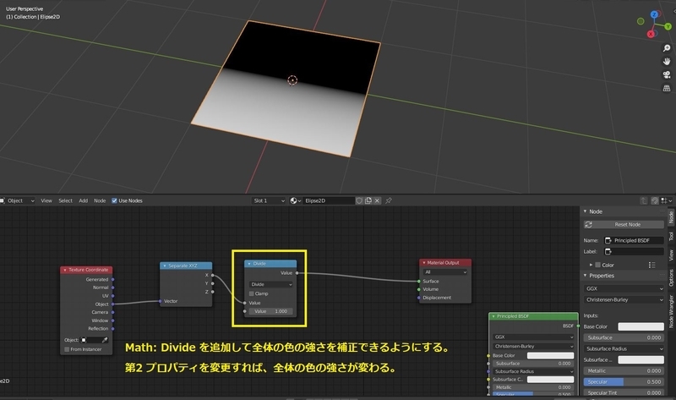This screenshot has width=676, height=400.
Task: Toggle pin node tree icon
Action: click(x=389, y=200)
